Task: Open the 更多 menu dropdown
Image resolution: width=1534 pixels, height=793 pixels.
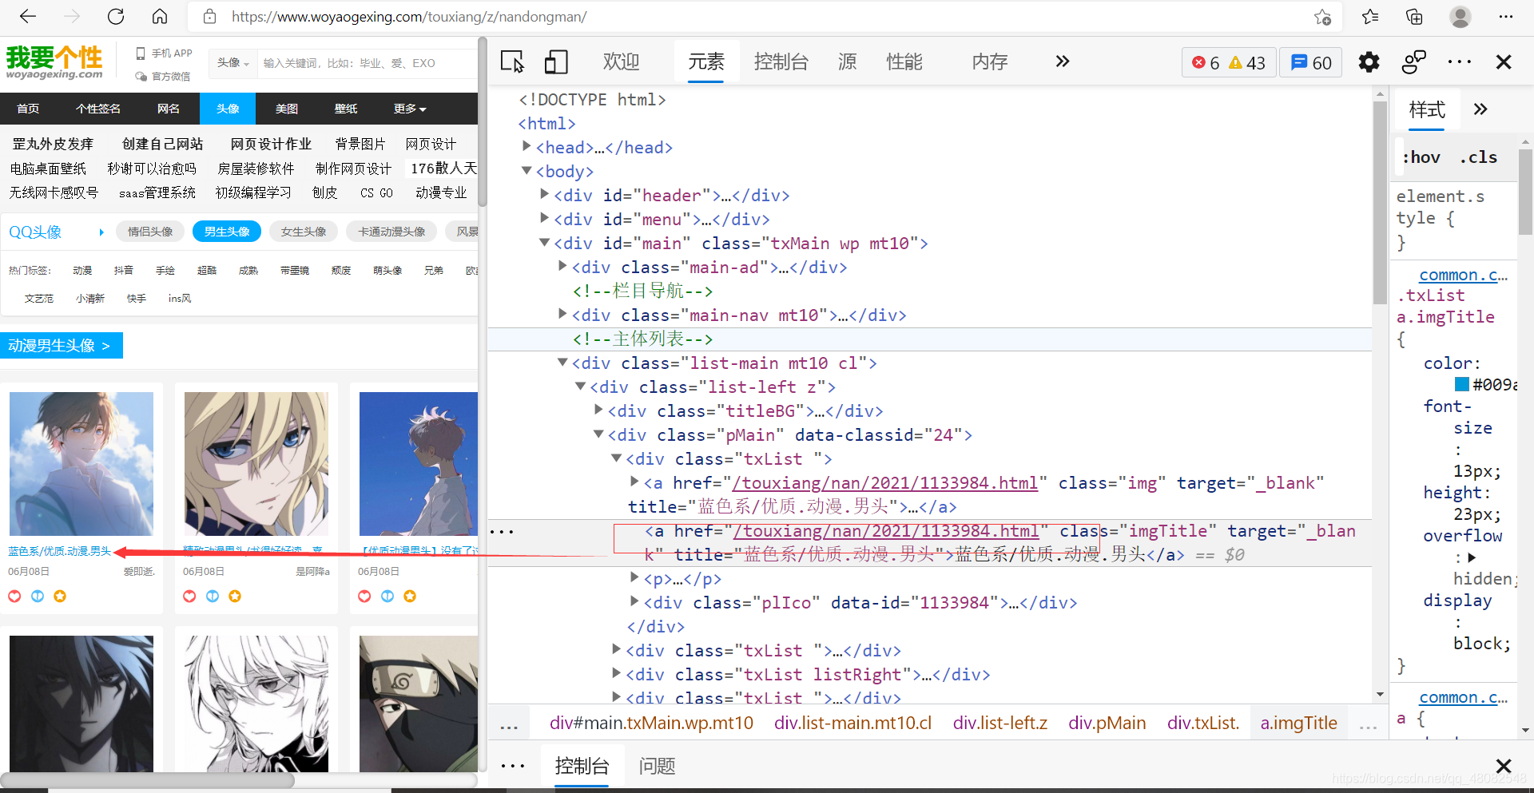Action: click(x=410, y=109)
